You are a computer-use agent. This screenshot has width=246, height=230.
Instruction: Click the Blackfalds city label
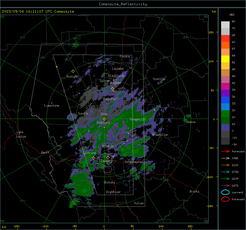pyautogui.click(x=116, y=76)
